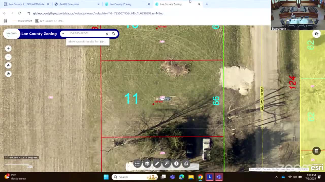Toggle the overview map visibility icon

316,34
